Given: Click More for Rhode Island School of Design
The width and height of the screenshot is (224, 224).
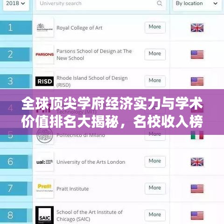Looking at the screenshot, I should (155, 81).
